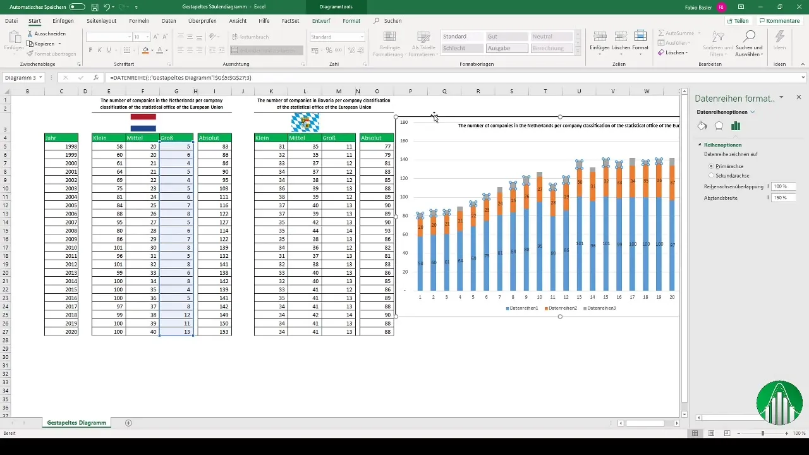Switch to Normal view in the status bar
Image resolution: width=809 pixels, height=455 pixels.
(695, 433)
